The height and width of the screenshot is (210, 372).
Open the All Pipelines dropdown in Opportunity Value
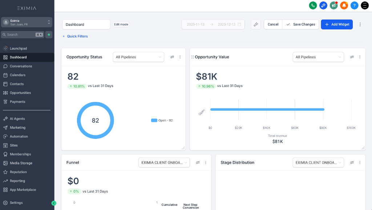click(x=318, y=57)
